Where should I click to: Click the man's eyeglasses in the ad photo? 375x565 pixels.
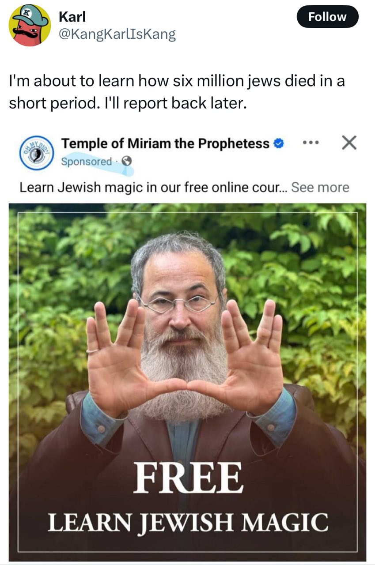pos(178,304)
